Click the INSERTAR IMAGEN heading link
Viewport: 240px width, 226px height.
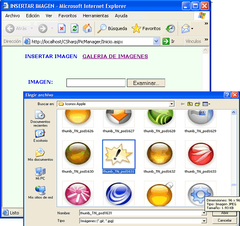coord(51,56)
